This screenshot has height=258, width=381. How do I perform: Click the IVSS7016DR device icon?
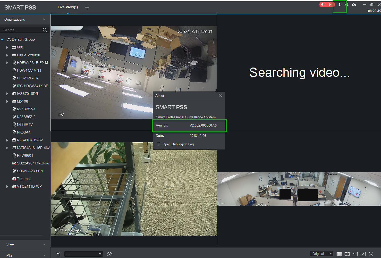[x=14, y=94]
